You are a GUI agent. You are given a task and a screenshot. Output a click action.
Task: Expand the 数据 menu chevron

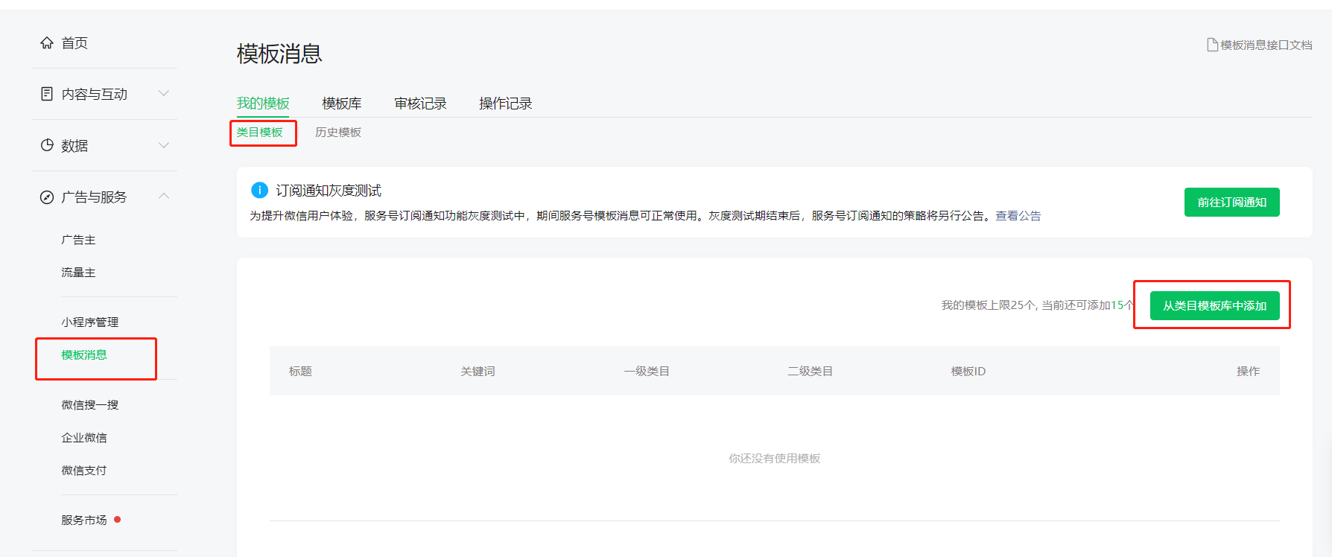(x=164, y=145)
